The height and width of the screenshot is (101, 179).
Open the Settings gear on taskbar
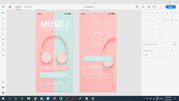coord(93,98)
